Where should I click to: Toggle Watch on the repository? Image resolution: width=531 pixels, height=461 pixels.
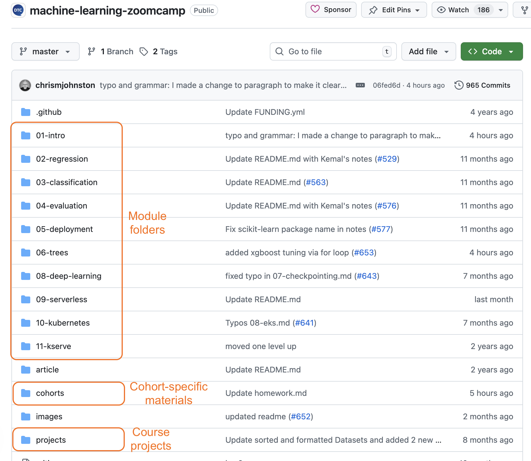[x=453, y=10]
